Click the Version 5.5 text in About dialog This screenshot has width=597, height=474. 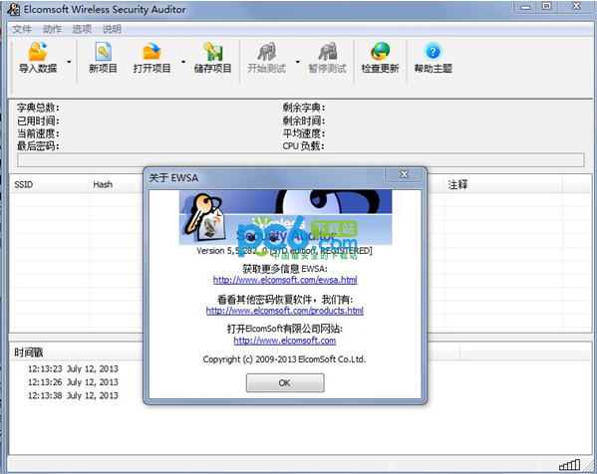pyautogui.click(x=284, y=251)
